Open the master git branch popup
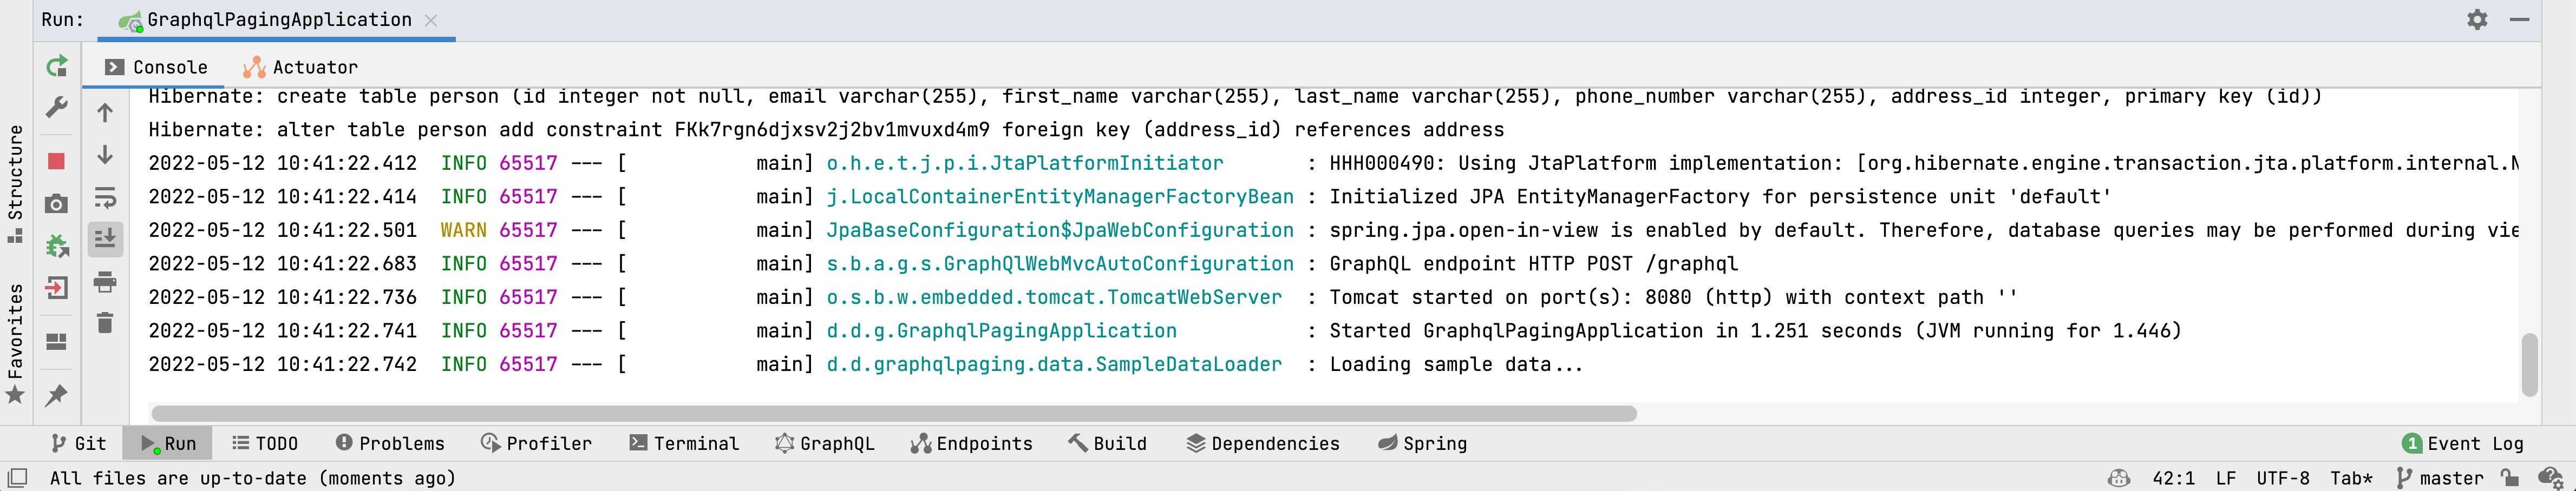 [2440, 478]
